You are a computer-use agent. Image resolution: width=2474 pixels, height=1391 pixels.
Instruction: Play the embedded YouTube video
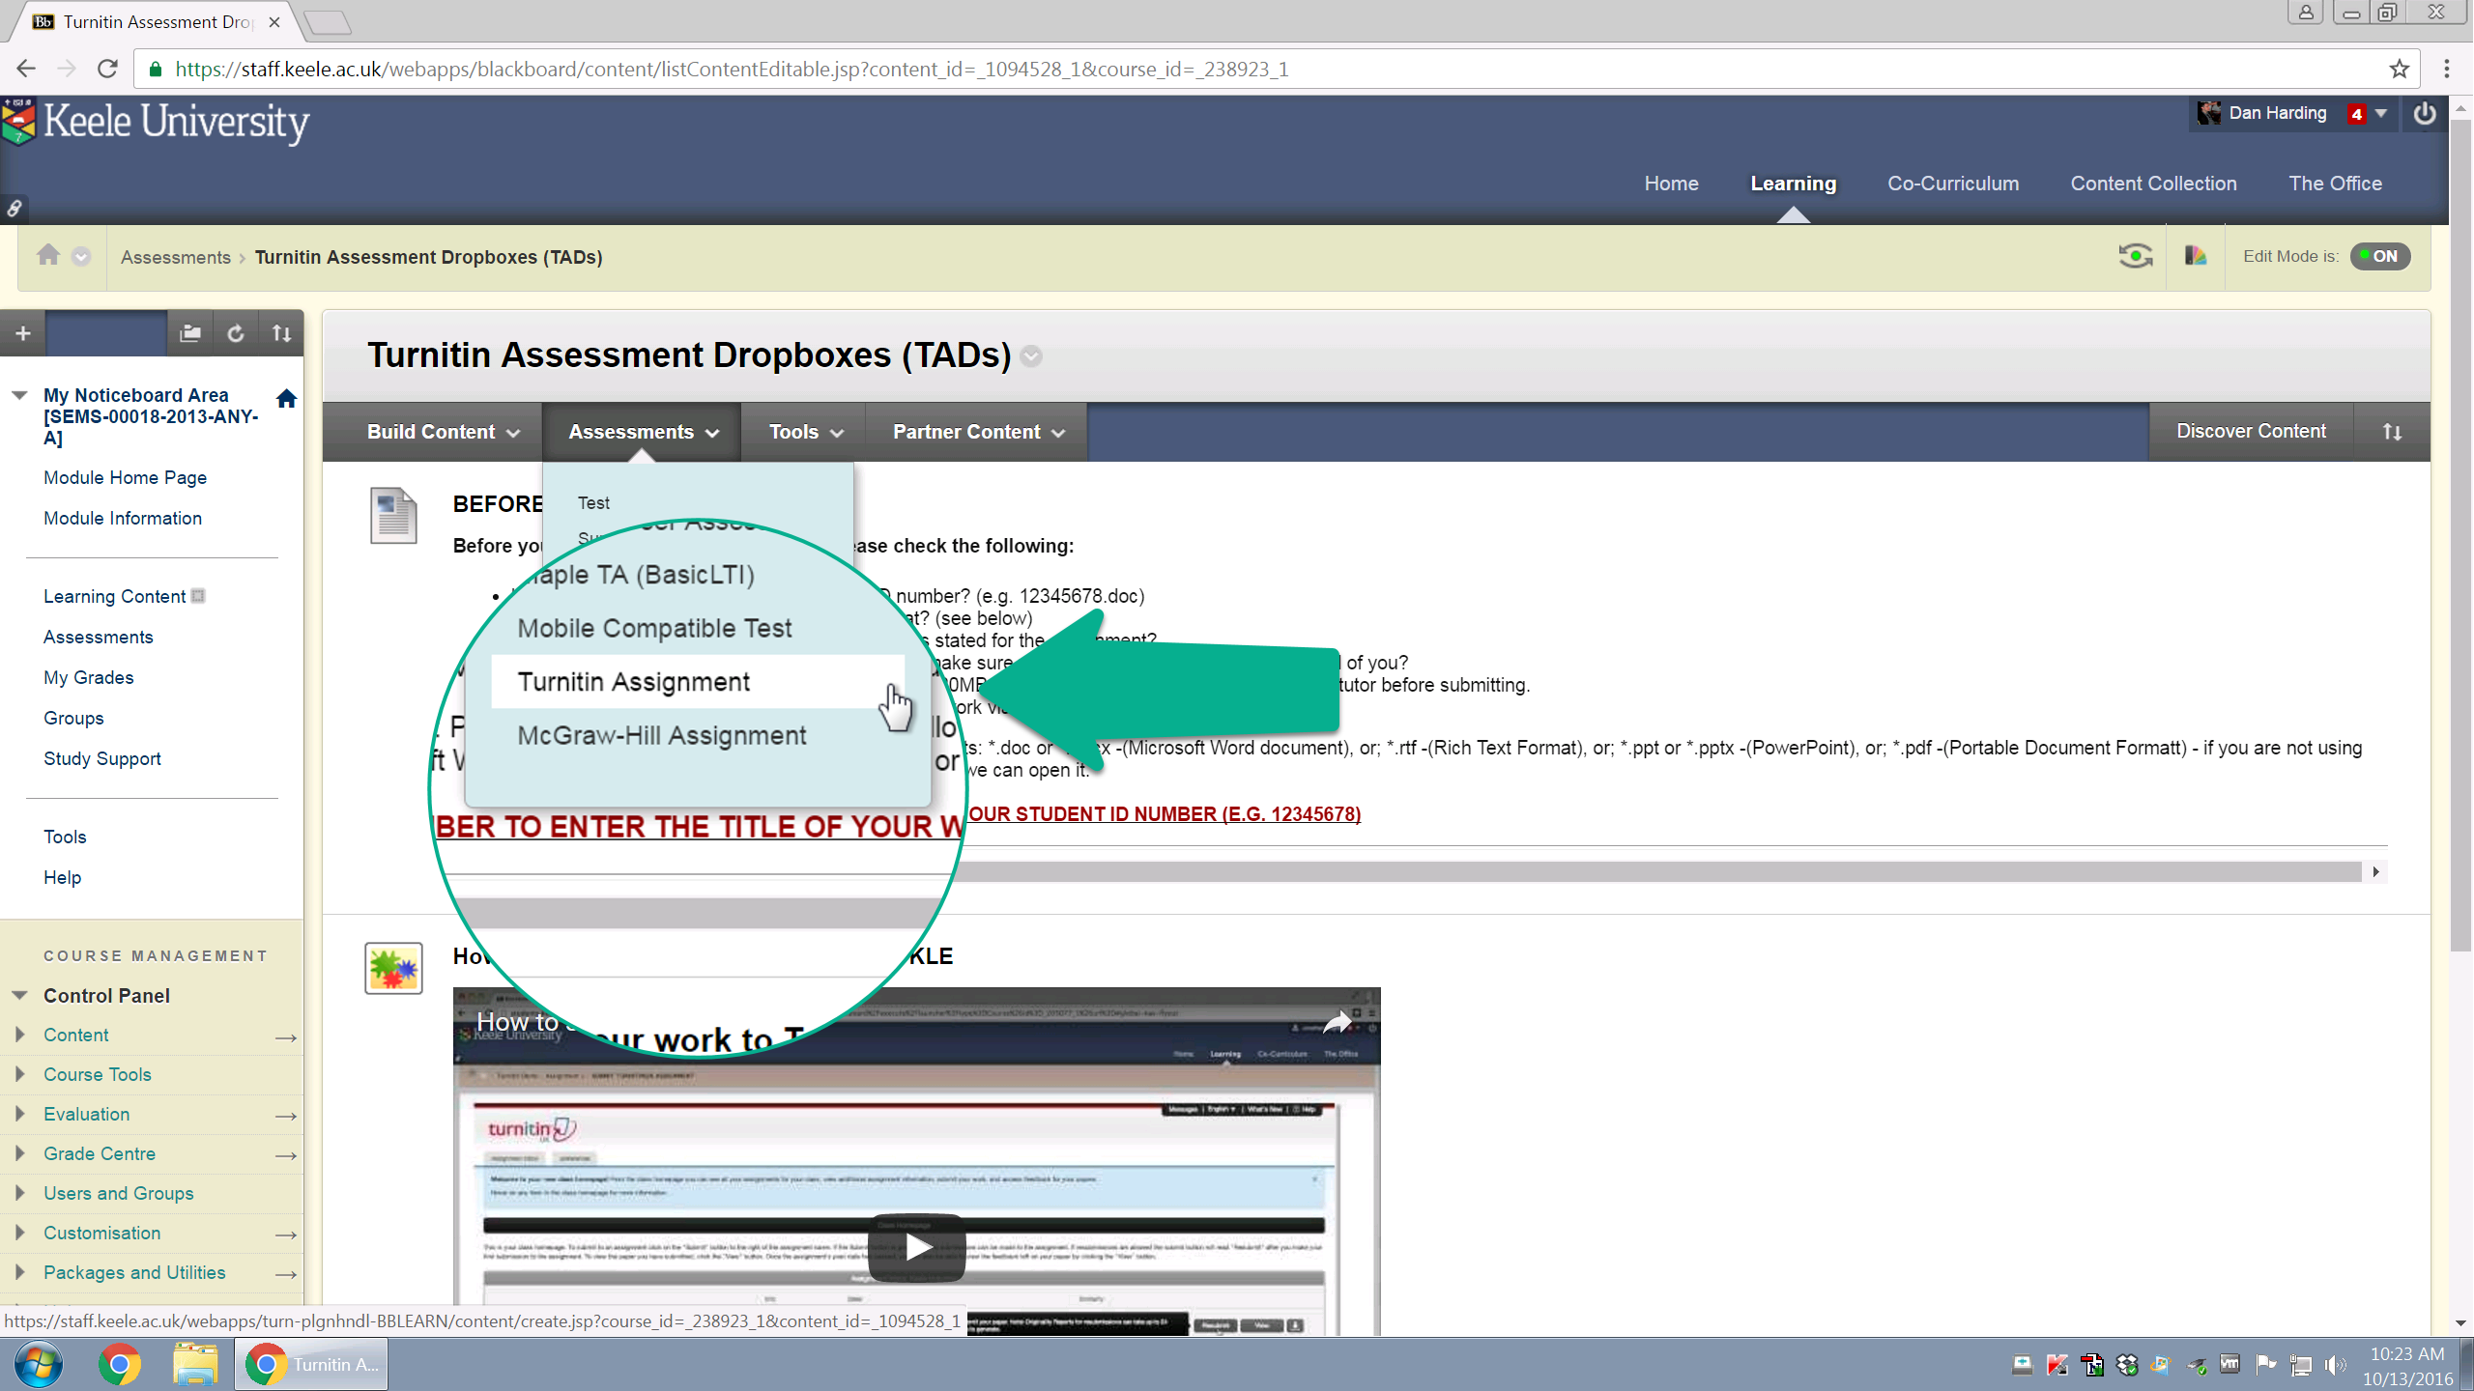coord(916,1247)
